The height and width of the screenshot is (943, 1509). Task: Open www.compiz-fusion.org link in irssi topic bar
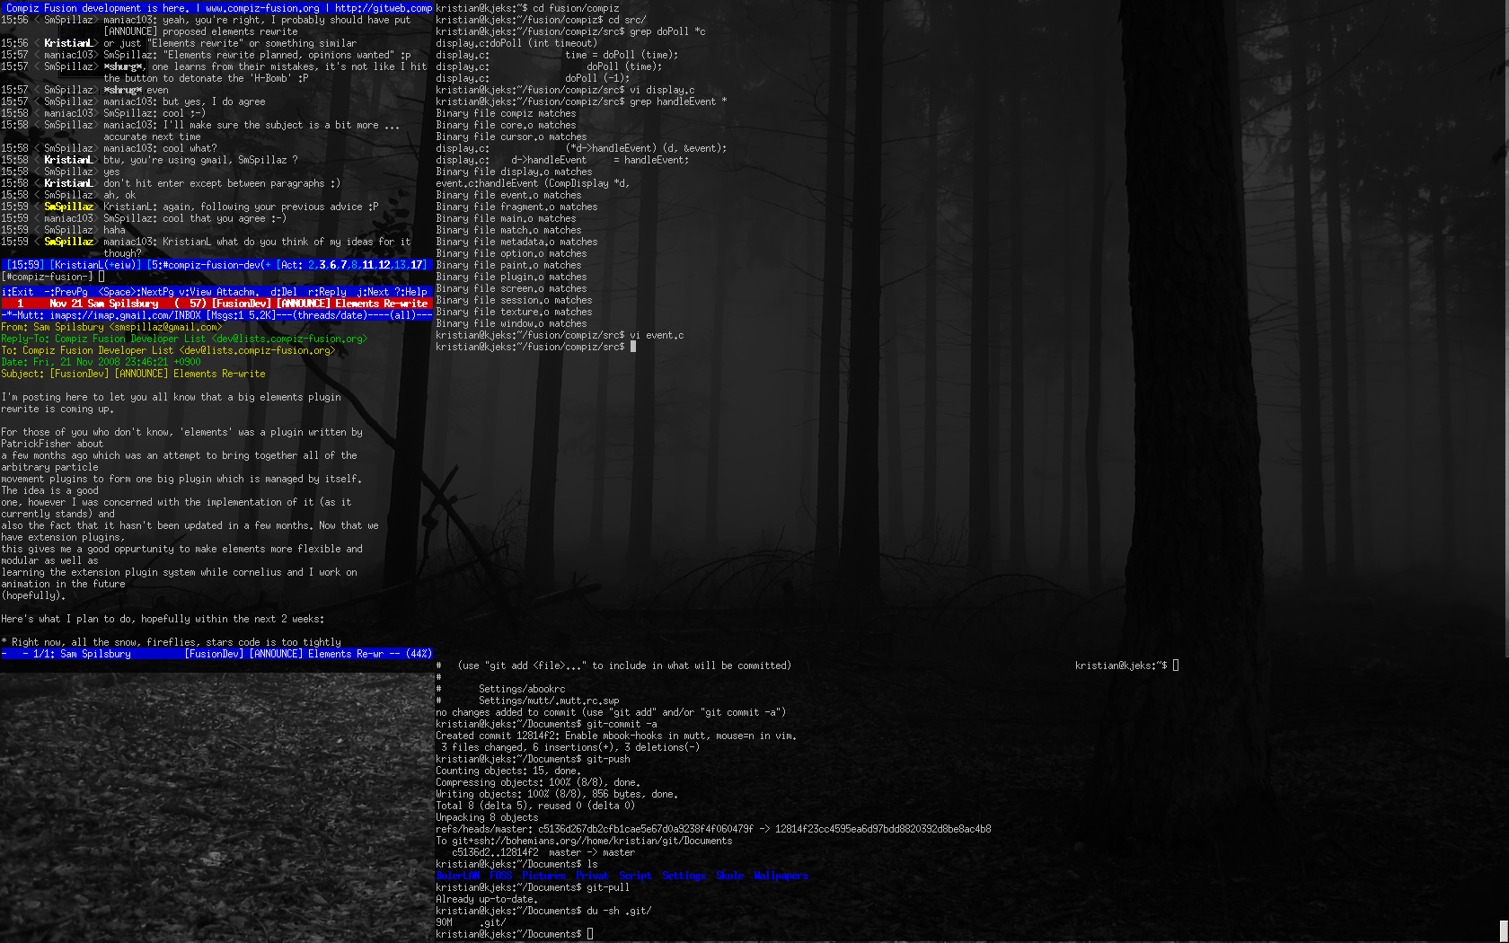click(x=262, y=8)
